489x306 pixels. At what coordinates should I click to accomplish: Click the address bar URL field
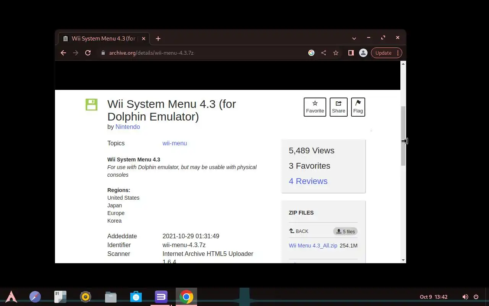point(202,53)
